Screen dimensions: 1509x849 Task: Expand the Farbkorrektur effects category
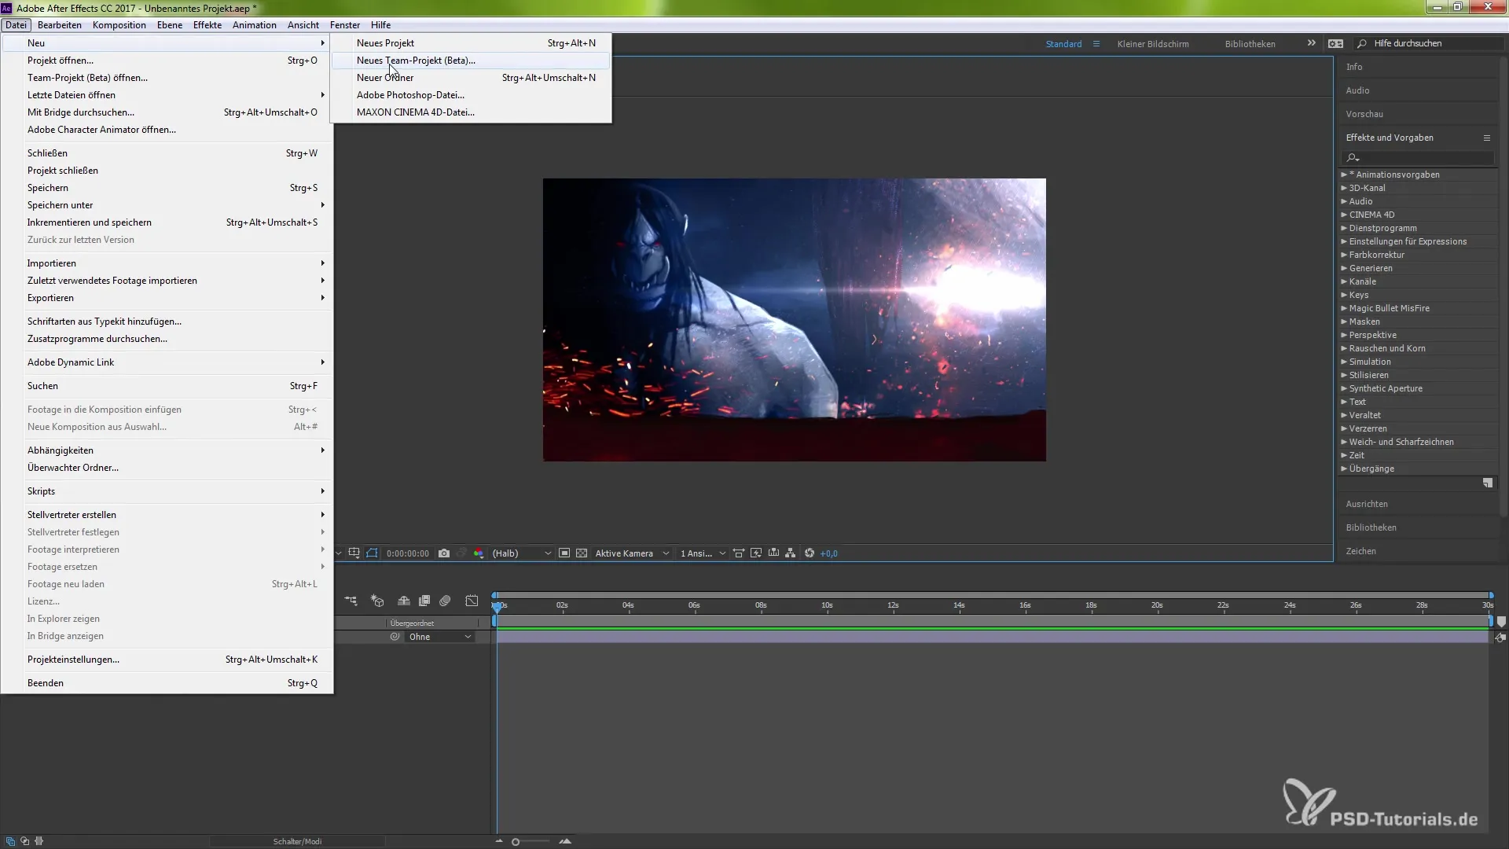tap(1344, 255)
